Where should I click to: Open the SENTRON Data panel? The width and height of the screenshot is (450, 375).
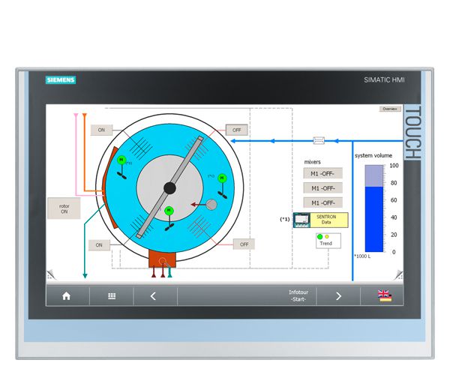point(316,220)
